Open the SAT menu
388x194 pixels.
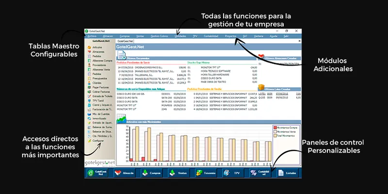pos(245,36)
